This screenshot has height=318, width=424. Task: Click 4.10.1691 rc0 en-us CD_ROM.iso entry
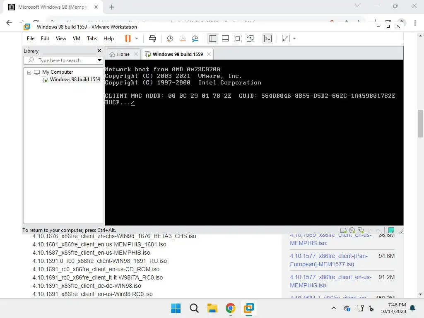coord(96,269)
